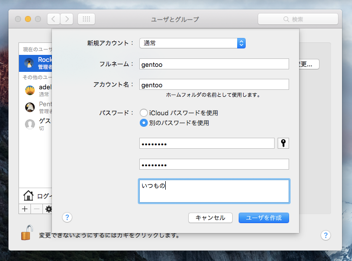This screenshot has height=261, width=352.
Task: Click the password verification field
Action: pyautogui.click(x=214, y=164)
